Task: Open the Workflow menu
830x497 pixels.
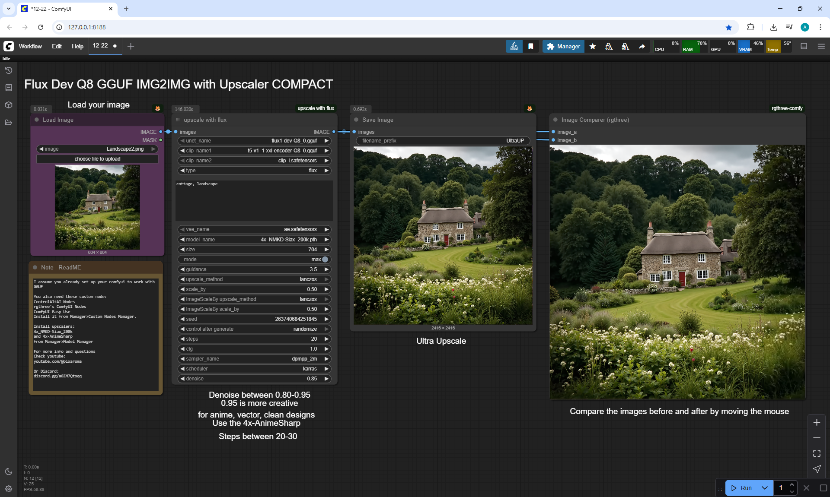Action: point(30,46)
